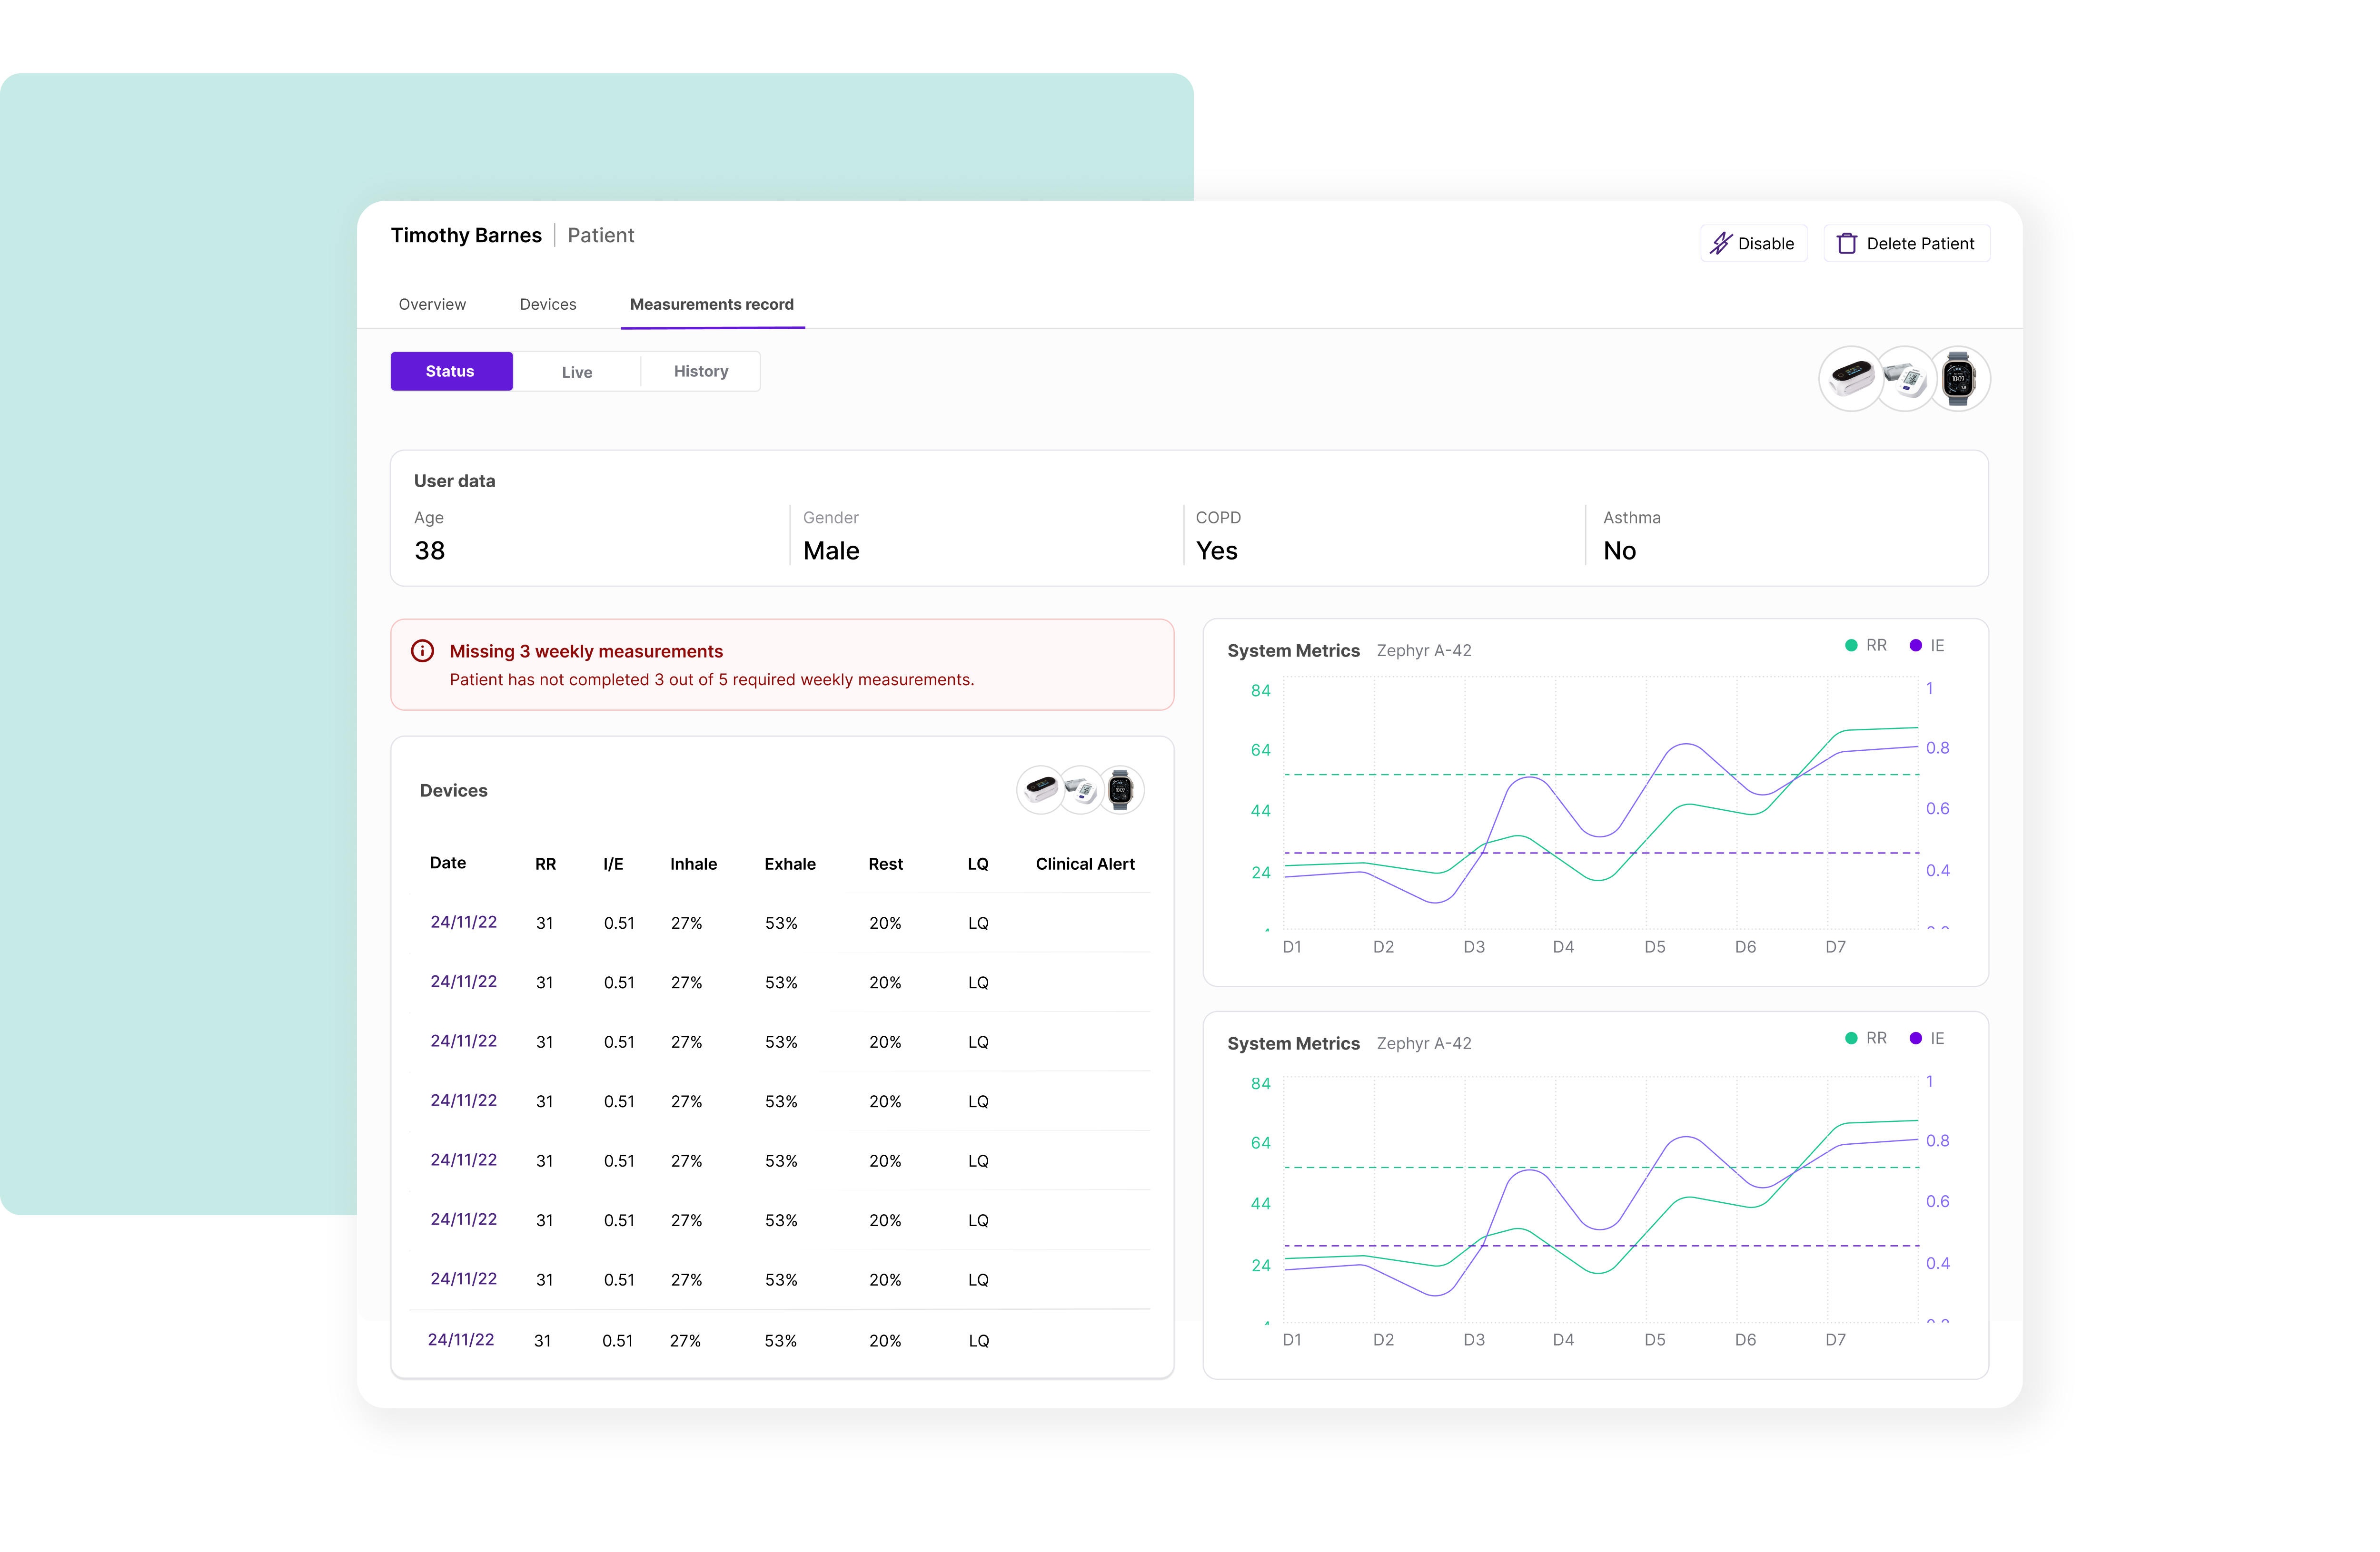Click the pulse oximeter icon in Devices card
Viewport: 2380px width, 1552px height.
pyautogui.click(x=1041, y=789)
